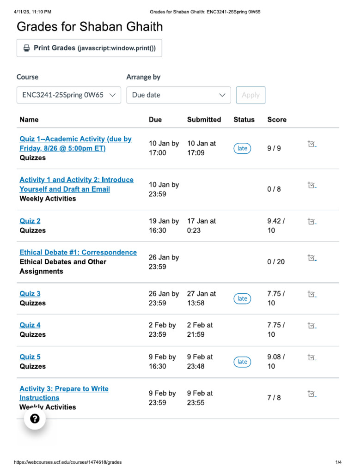Click the Apply button
Screen dimensions: 355x473
click(x=251, y=95)
